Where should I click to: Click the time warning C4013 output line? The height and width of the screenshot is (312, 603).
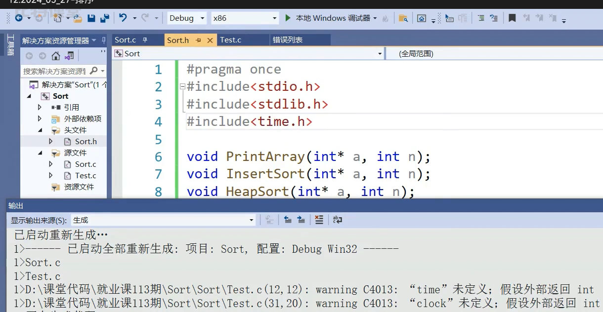coord(304,290)
